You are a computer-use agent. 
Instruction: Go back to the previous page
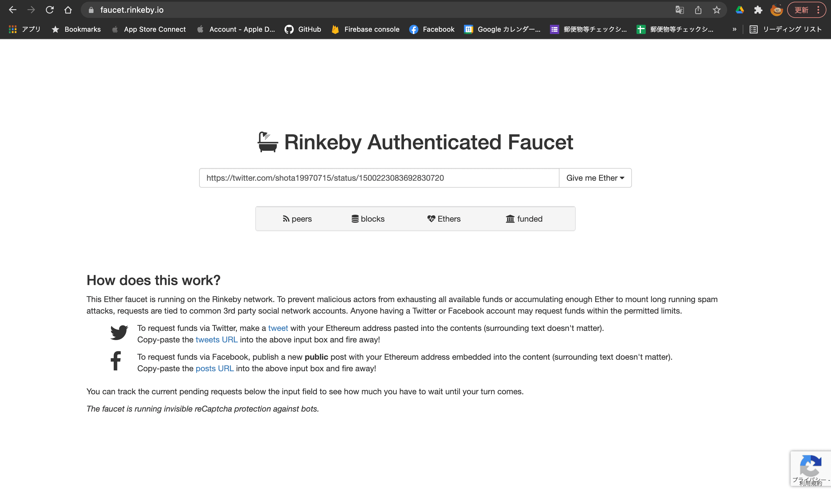point(13,10)
